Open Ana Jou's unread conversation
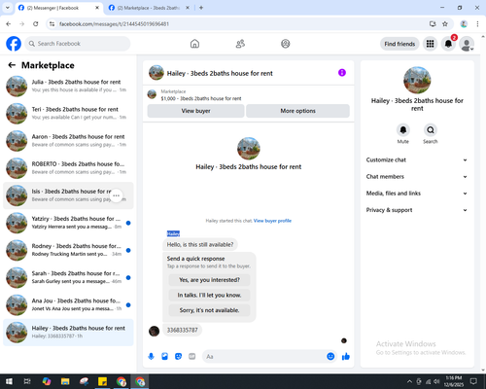Screen dimensions: 486x389 click(68, 304)
